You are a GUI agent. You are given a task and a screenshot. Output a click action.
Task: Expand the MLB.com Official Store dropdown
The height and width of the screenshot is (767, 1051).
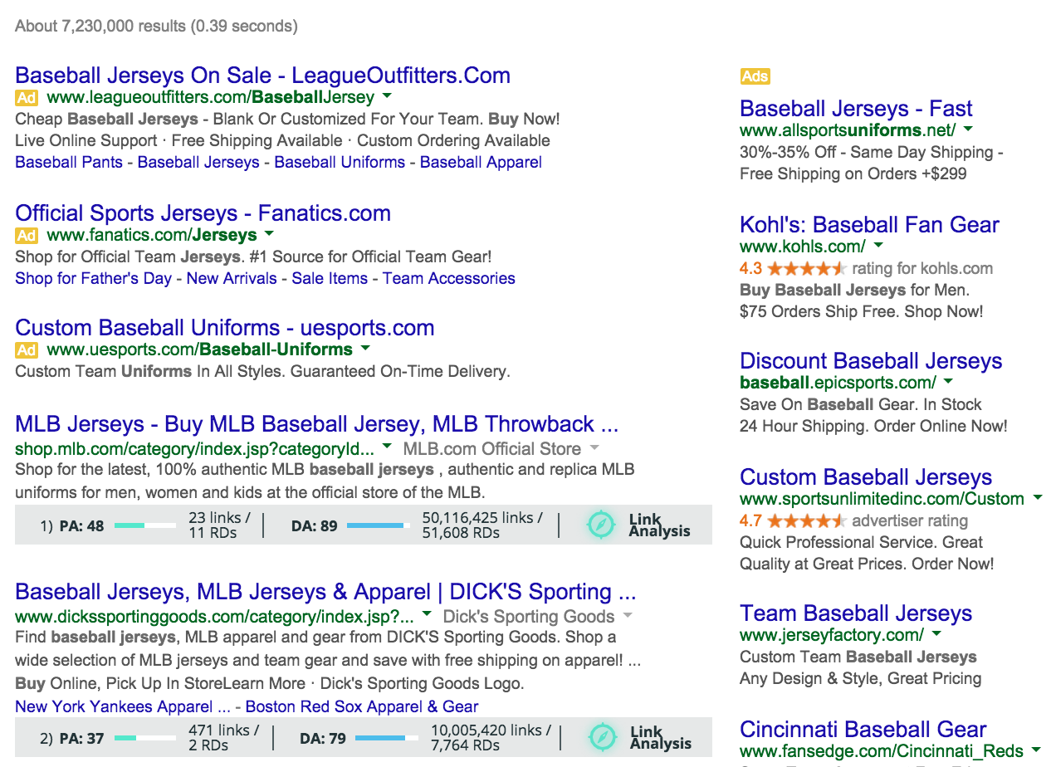pyautogui.click(x=594, y=448)
